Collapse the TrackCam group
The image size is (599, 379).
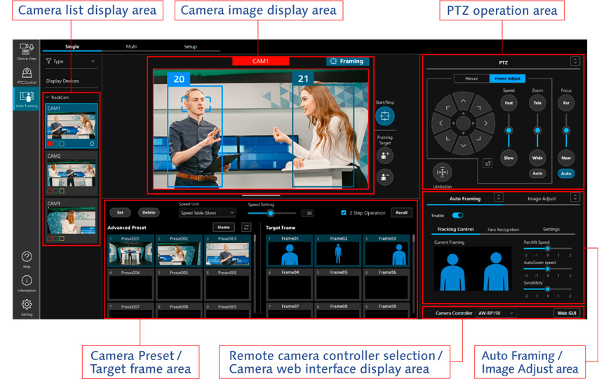(48, 97)
